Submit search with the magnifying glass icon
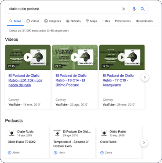Viewport: 162px width, 163px height. pos(143,9)
